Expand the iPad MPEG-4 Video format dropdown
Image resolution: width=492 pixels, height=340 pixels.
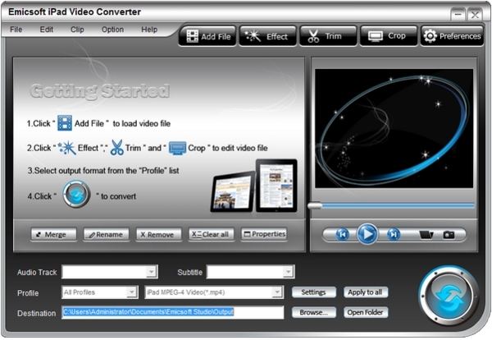pos(277,292)
